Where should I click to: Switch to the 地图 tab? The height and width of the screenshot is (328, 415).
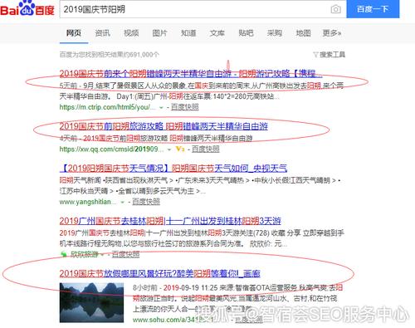[303, 33]
